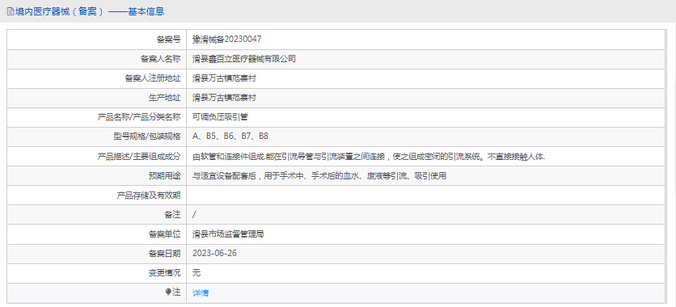676x307 pixels.
Task: Select the value 无 in 变更情况 row
Action: (x=196, y=273)
